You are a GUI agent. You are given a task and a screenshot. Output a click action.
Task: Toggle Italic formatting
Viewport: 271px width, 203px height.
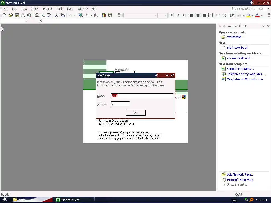[178, 15]
